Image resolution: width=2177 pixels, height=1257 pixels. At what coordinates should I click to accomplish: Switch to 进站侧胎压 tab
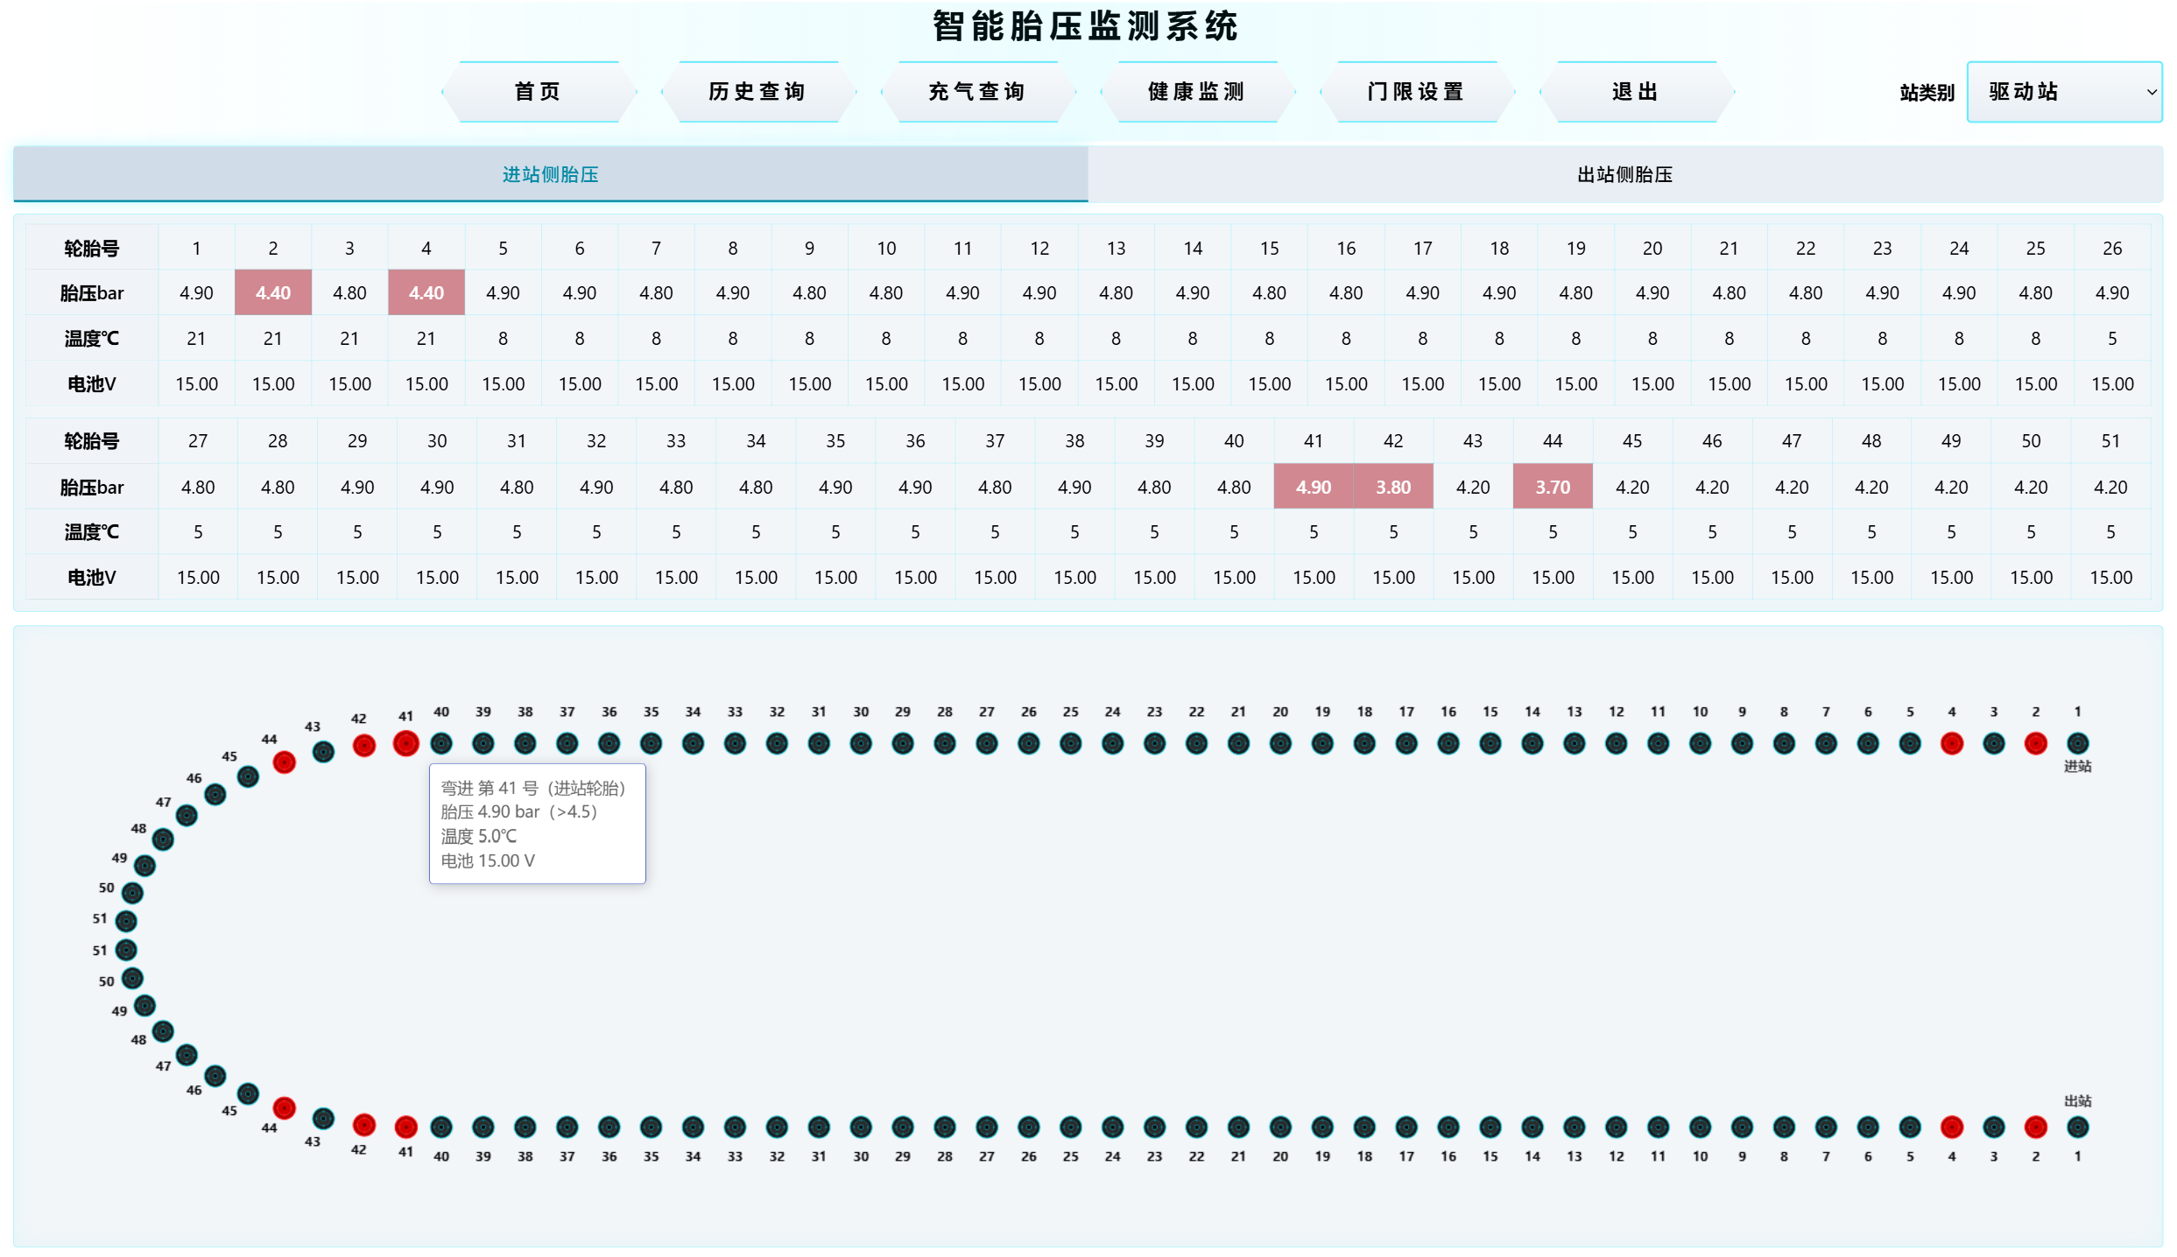(551, 174)
